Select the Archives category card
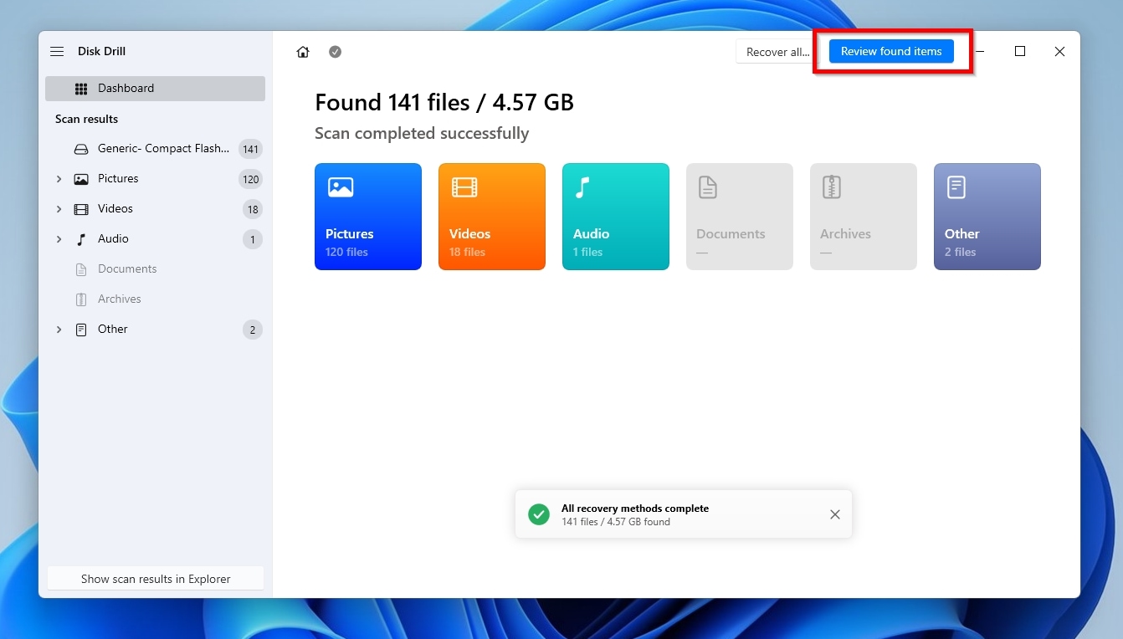 [x=864, y=217]
